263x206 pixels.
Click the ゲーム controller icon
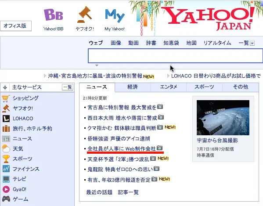(x=6, y=199)
